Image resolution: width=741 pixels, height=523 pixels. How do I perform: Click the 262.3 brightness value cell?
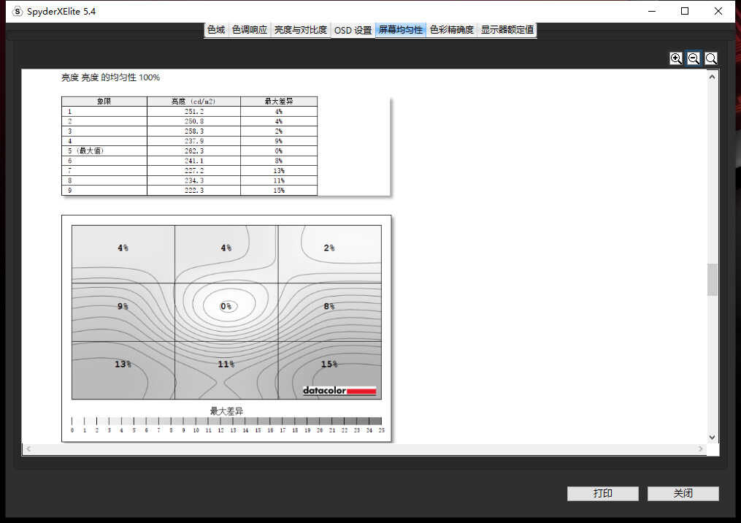(x=193, y=151)
